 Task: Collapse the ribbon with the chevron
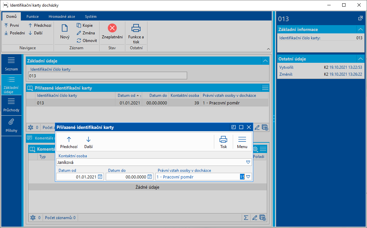[x=268, y=49]
